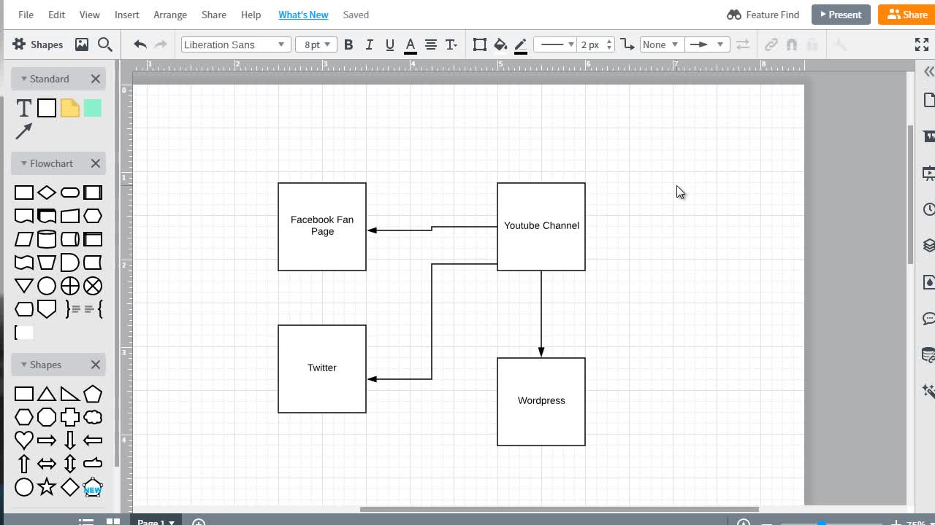Select the Wordpress box
This screenshot has width=935, height=525.
(541, 402)
